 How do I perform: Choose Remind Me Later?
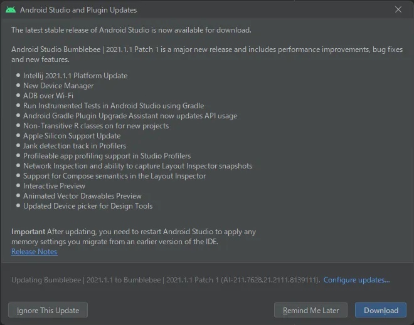point(310,310)
